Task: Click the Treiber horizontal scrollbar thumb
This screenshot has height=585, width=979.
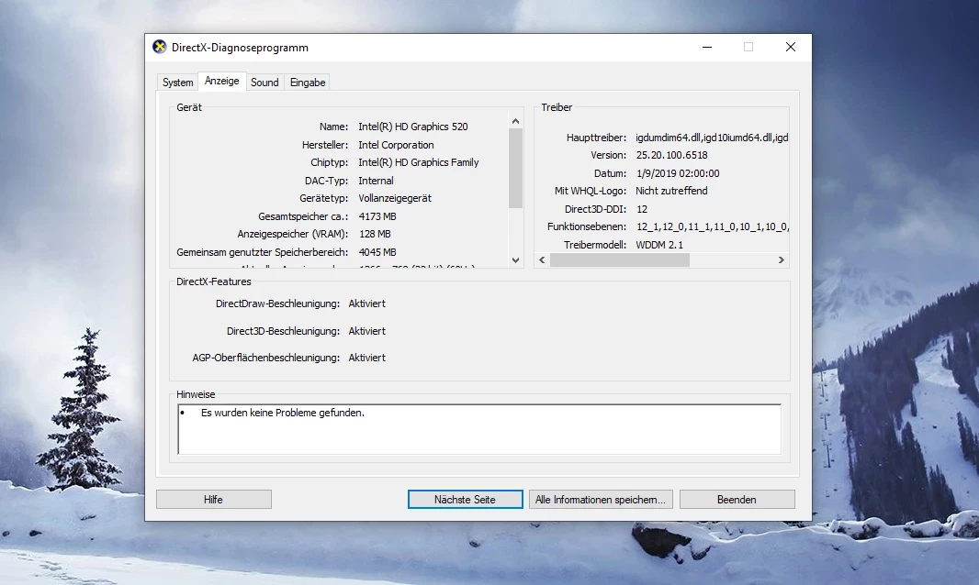Action: tap(619, 260)
